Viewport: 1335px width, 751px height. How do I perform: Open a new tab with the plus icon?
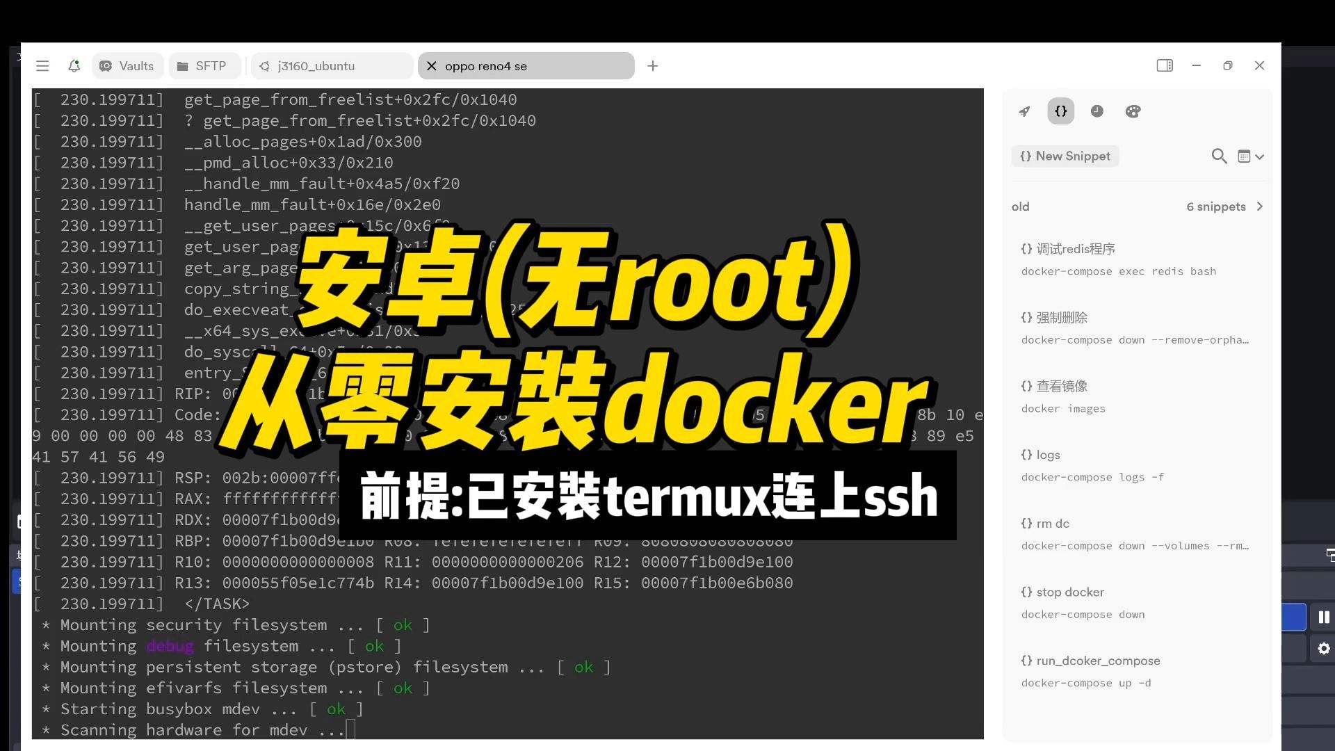652,65
